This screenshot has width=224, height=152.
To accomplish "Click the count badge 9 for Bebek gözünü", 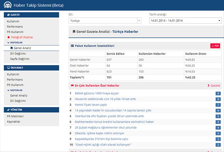I will pos(218,93).
